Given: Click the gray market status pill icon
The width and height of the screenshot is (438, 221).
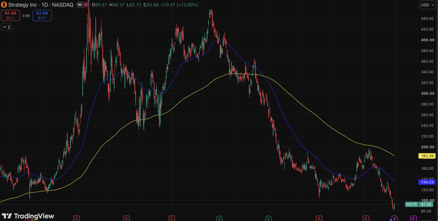Looking at the screenshot, I should click(80, 5).
